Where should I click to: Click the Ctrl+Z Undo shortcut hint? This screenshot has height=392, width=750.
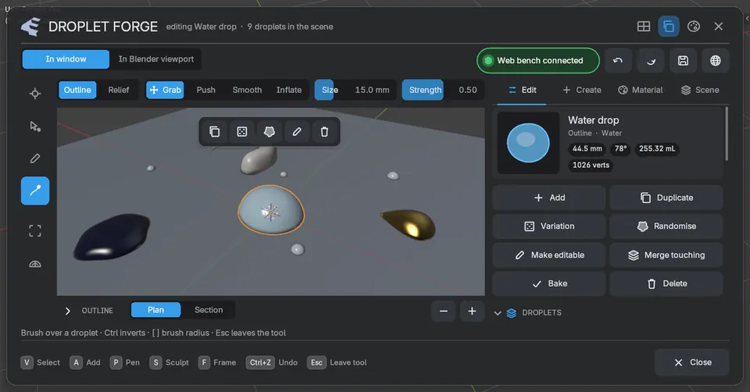tap(272, 362)
